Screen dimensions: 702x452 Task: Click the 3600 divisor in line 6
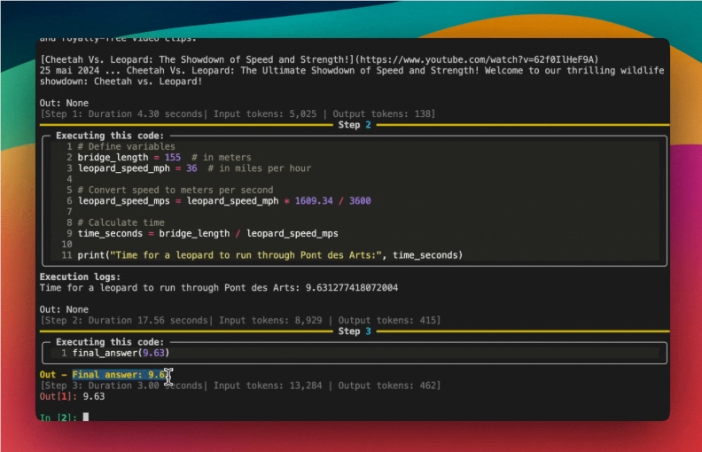(x=360, y=200)
